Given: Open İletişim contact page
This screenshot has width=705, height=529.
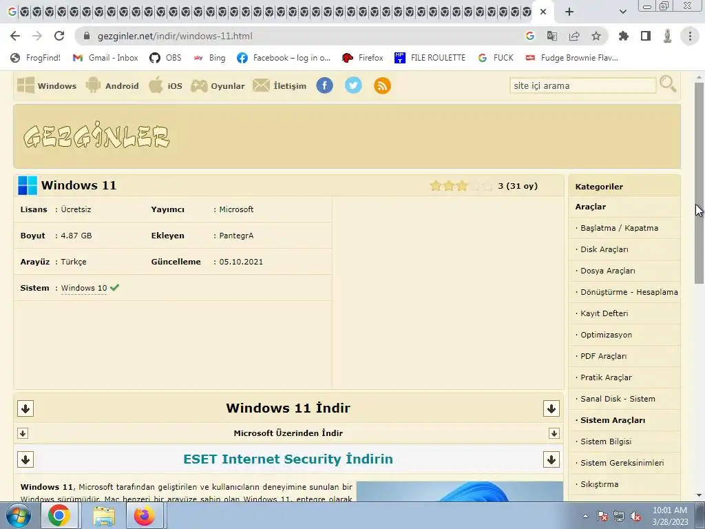Looking at the screenshot, I should [x=280, y=85].
